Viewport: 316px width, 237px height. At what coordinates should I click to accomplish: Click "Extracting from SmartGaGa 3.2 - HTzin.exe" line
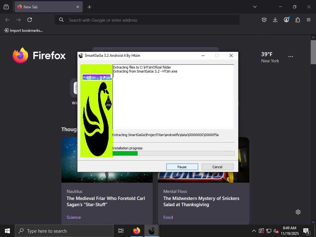pos(145,71)
